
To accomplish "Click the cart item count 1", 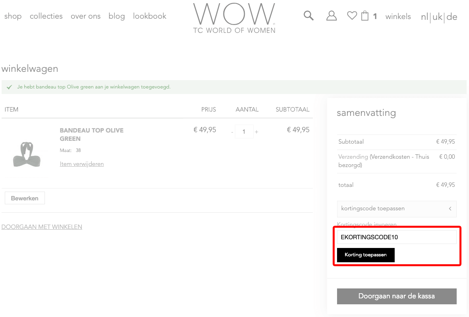I will (x=375, y=16).
